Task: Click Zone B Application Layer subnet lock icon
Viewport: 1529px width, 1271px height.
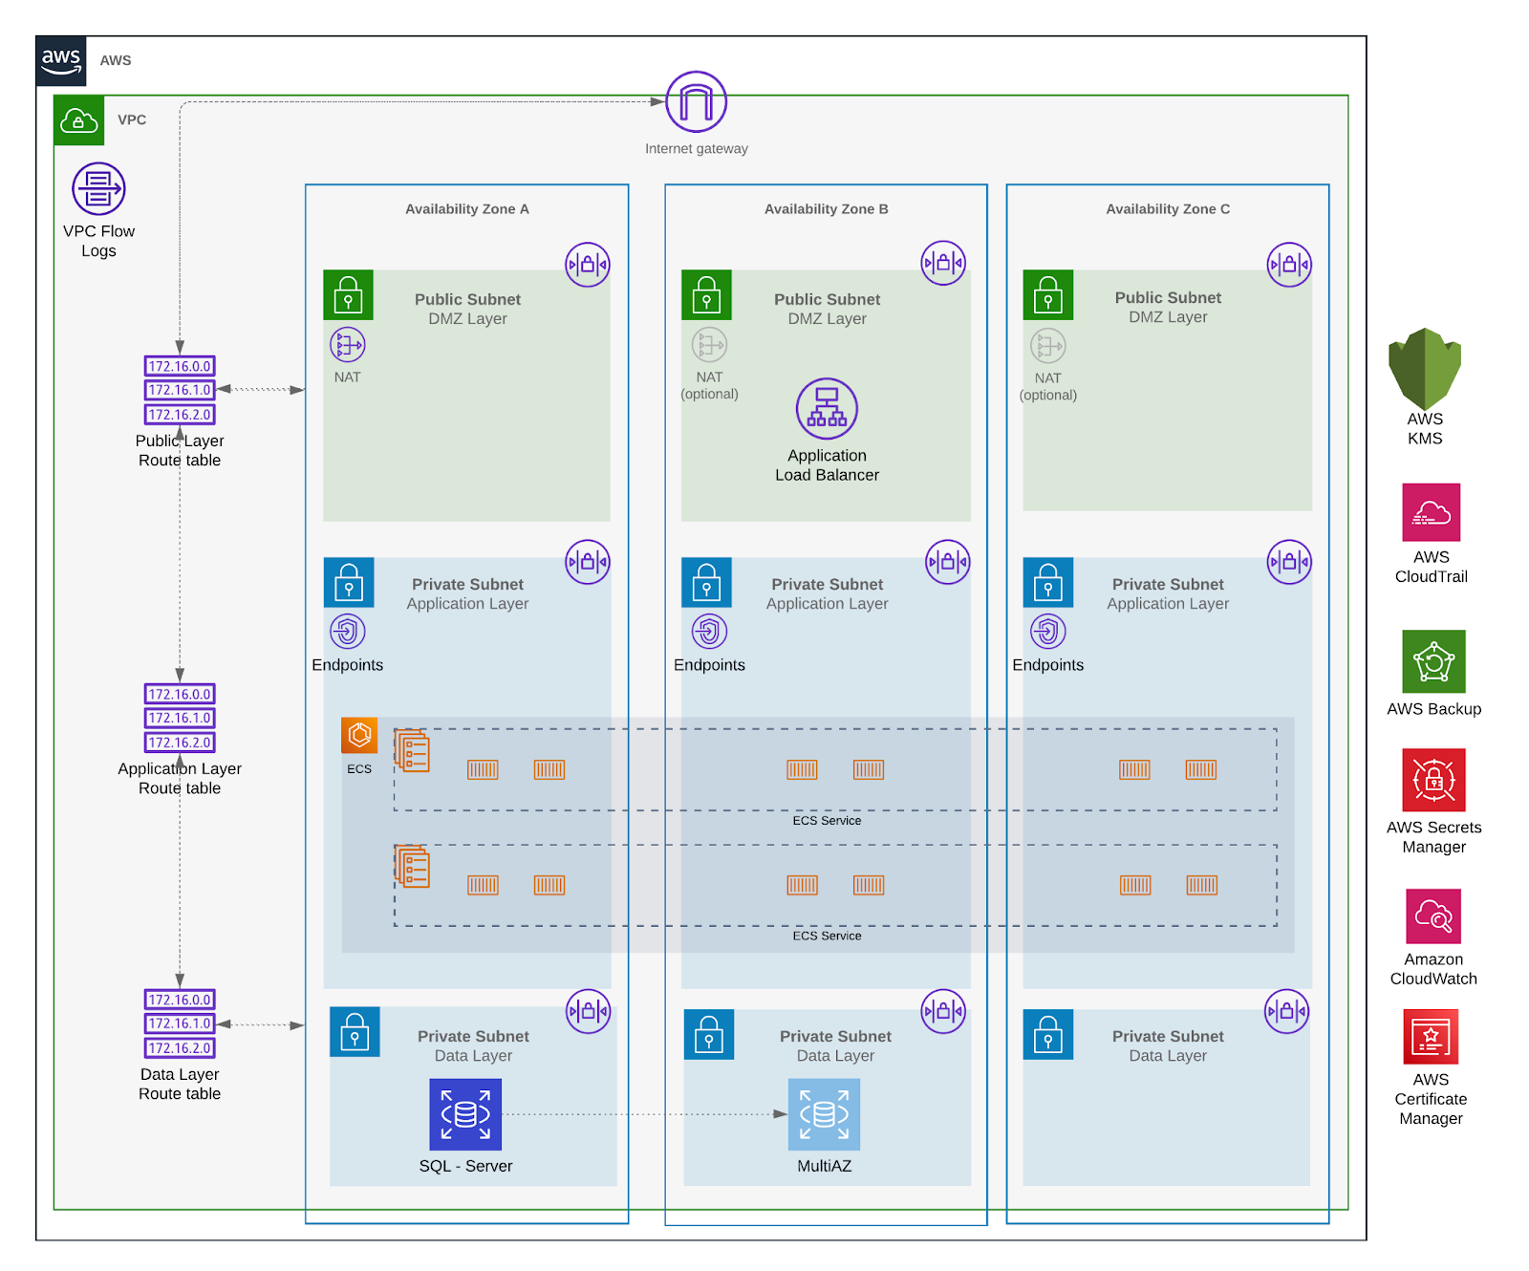Action: [x=706, y=583]
